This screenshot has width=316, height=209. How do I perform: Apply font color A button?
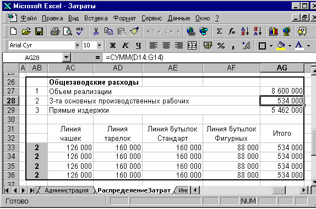click(299, 46)
